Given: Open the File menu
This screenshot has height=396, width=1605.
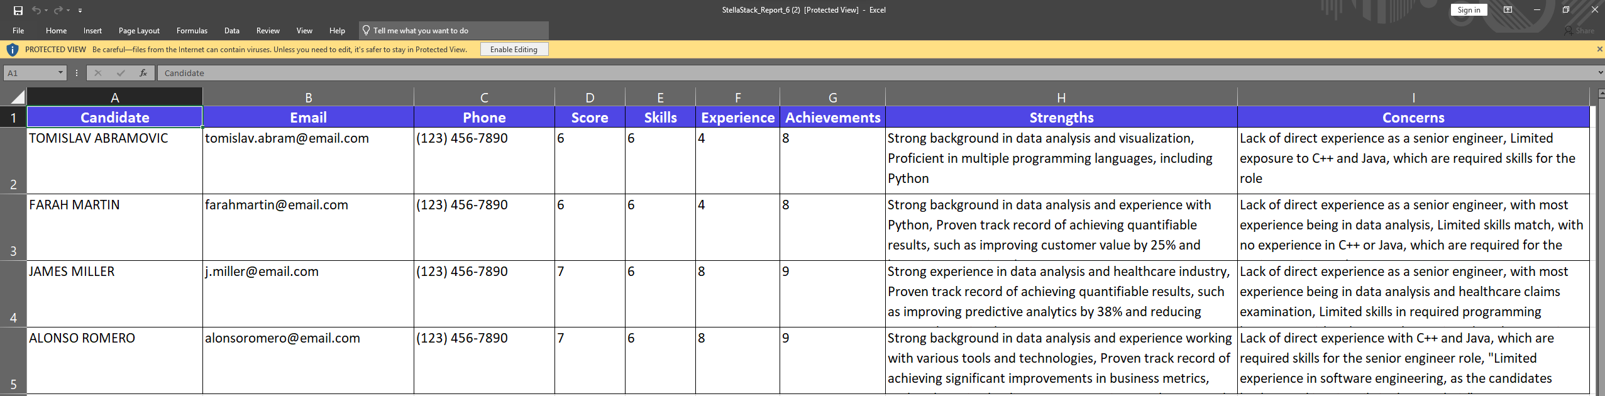Looking at the screenshot, I should coord(18,31).
